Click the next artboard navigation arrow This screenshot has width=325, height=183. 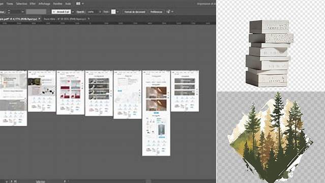tap(12, 181)
